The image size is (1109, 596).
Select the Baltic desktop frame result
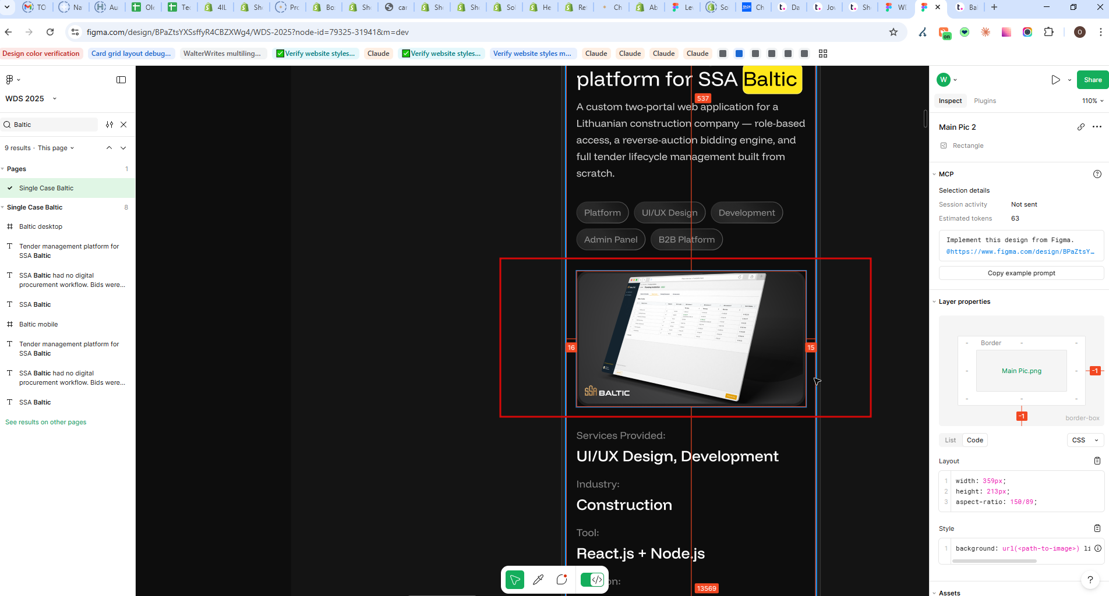point(68,226)
